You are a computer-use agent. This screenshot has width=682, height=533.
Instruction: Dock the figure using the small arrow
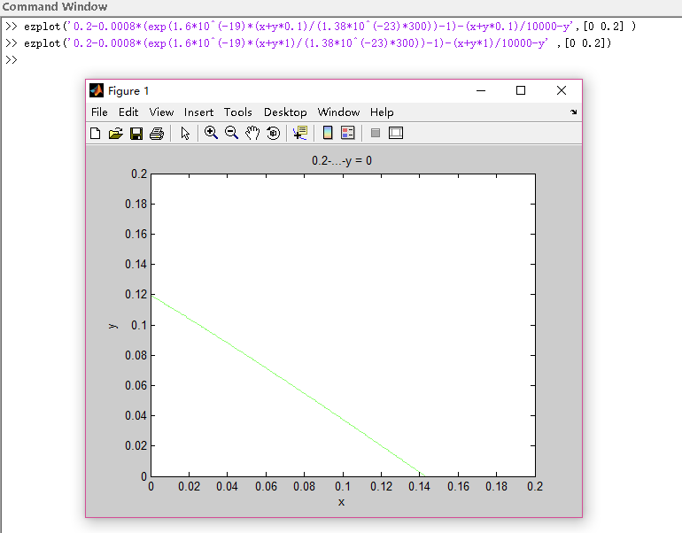pos(574,112)
